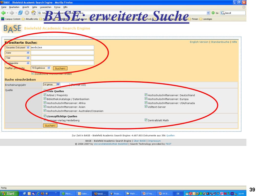Toggle Zusätzliche Wortformen finden checkbox
This screenshot has width=262, height=196.
[33, 73]
